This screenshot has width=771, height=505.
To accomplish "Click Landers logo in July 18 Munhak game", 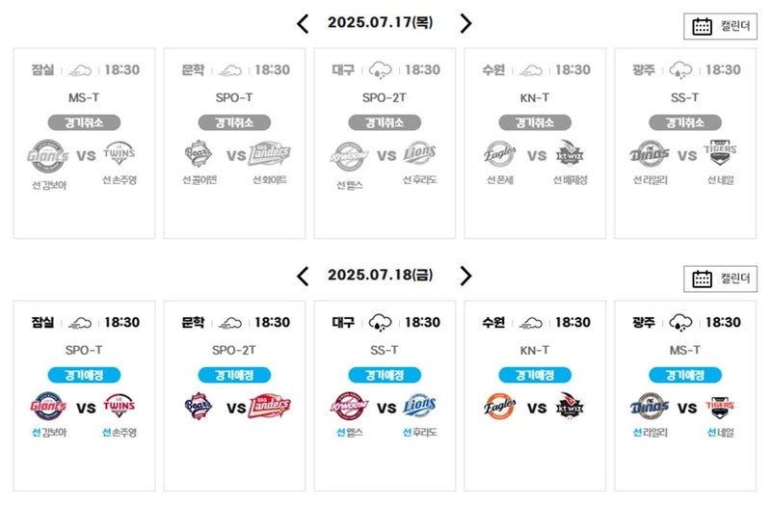I will point(270,406).
